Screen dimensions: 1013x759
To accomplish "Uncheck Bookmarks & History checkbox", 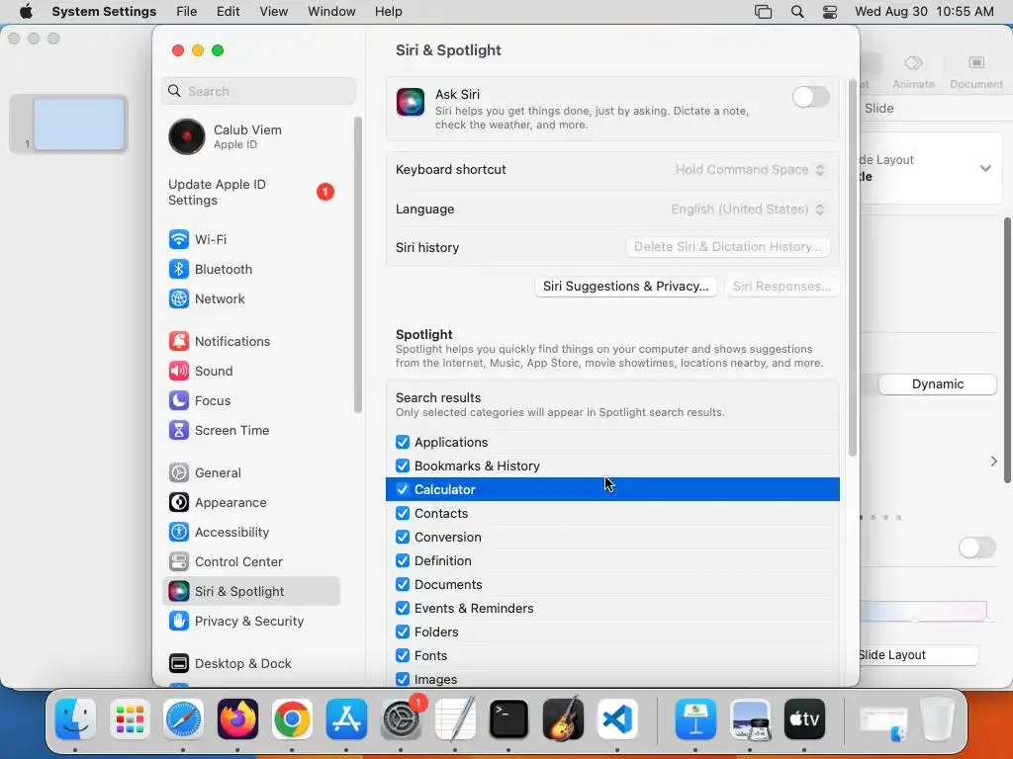I will (x=403, y=466).
